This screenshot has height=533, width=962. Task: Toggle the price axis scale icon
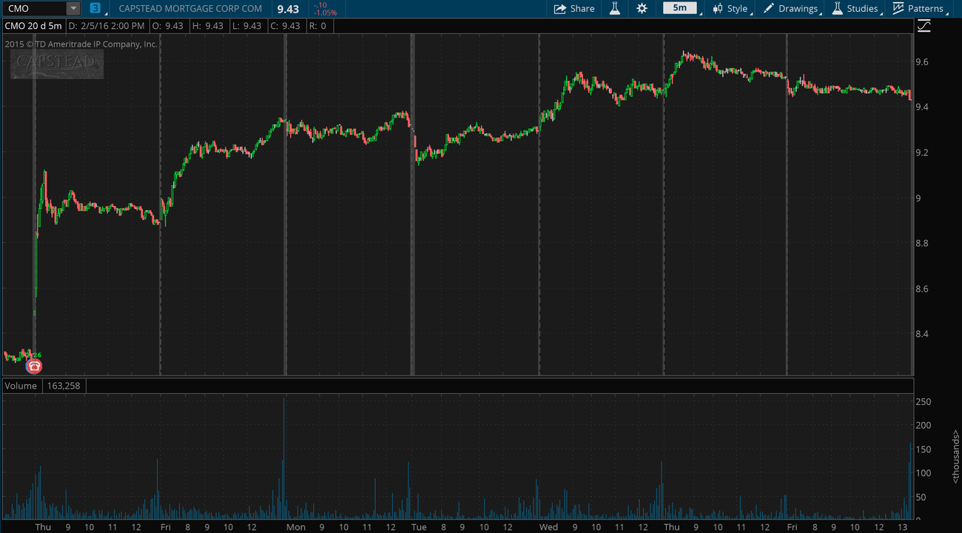coord(924,27)
